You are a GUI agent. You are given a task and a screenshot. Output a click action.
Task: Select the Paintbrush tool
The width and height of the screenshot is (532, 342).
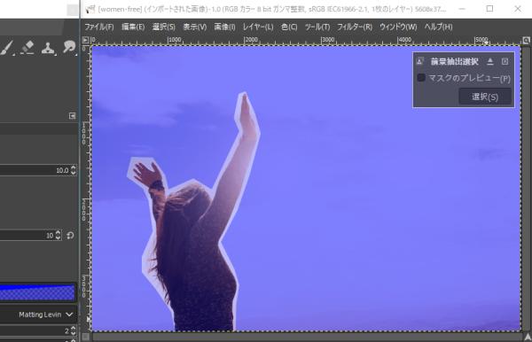6,48
